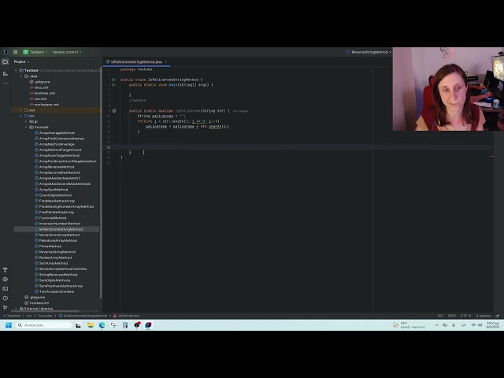Run the IsPalindromeStringMethod class gutter arrow
Image resolution: width=504 pixels, height=378 pixels.
(113, 80)
